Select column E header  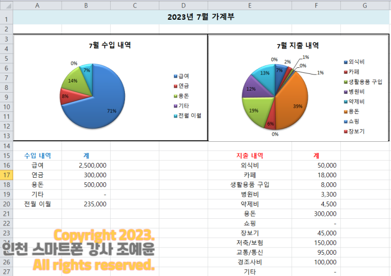click(249, 6)
